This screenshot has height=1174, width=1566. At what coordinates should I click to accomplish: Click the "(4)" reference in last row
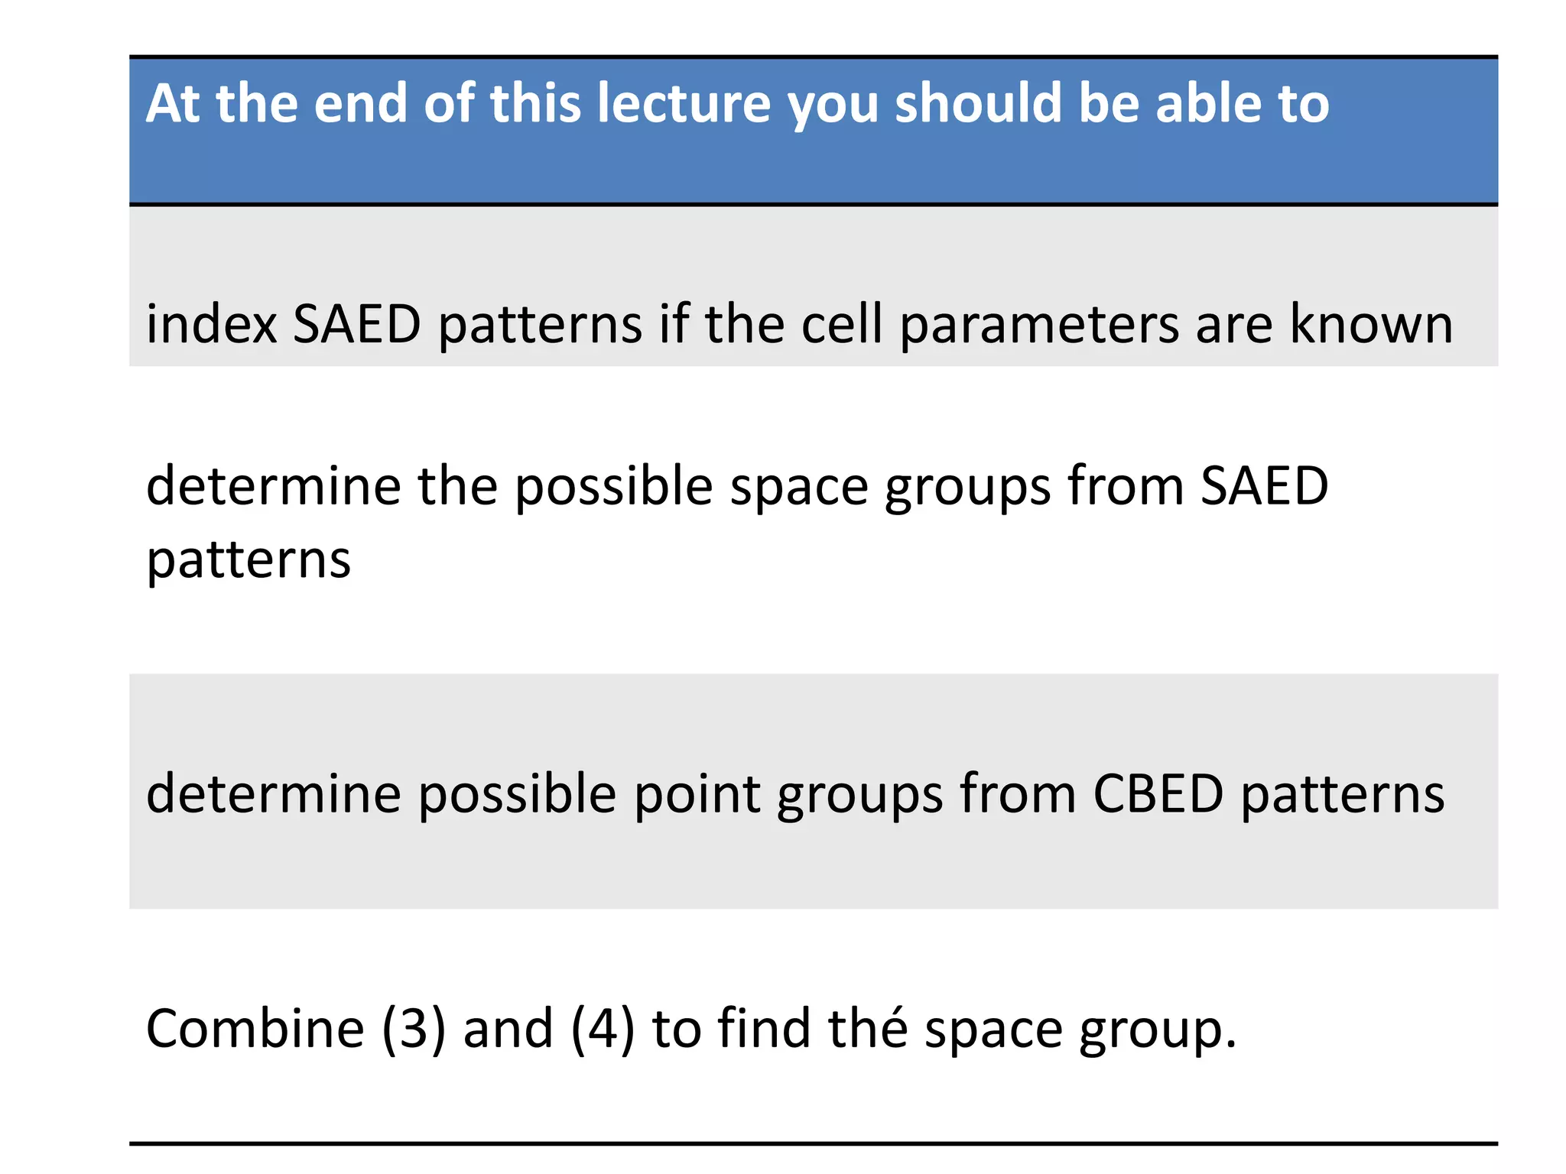click(x=603, y=1029)
